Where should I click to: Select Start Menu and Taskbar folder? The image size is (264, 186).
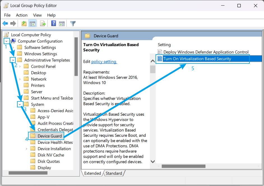[52, 98]
